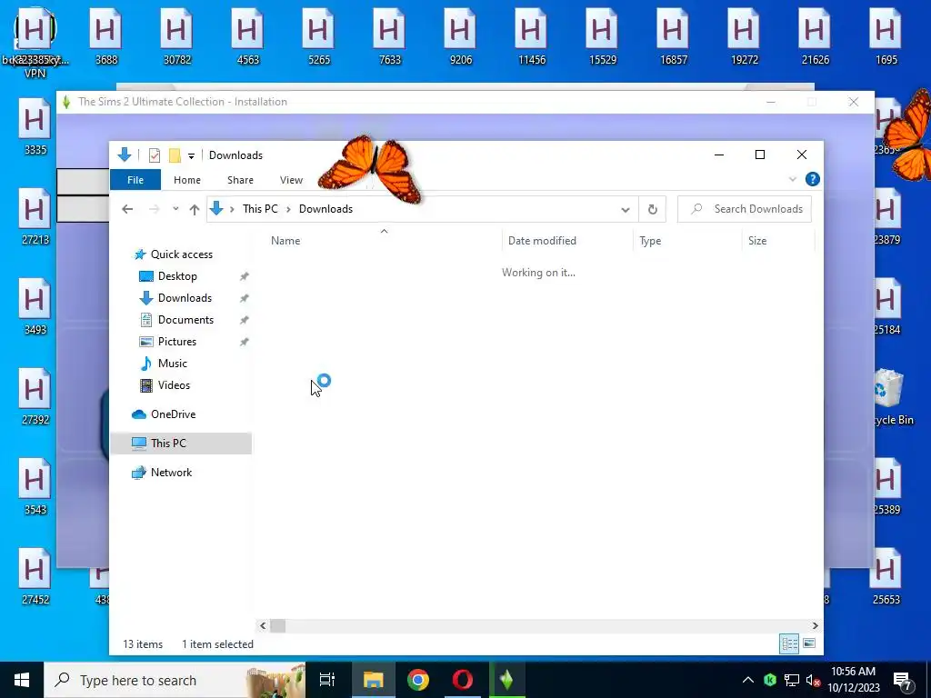Select the Recycle Bin desktop icon
The height and width of the screenshot is (698, 931).
pyautogui.click(x=891, y=396)
